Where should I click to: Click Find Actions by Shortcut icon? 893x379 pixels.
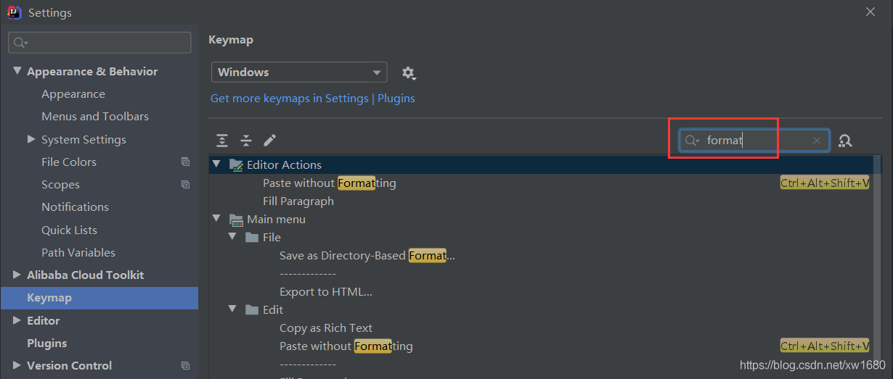click(x=844, y=141)
